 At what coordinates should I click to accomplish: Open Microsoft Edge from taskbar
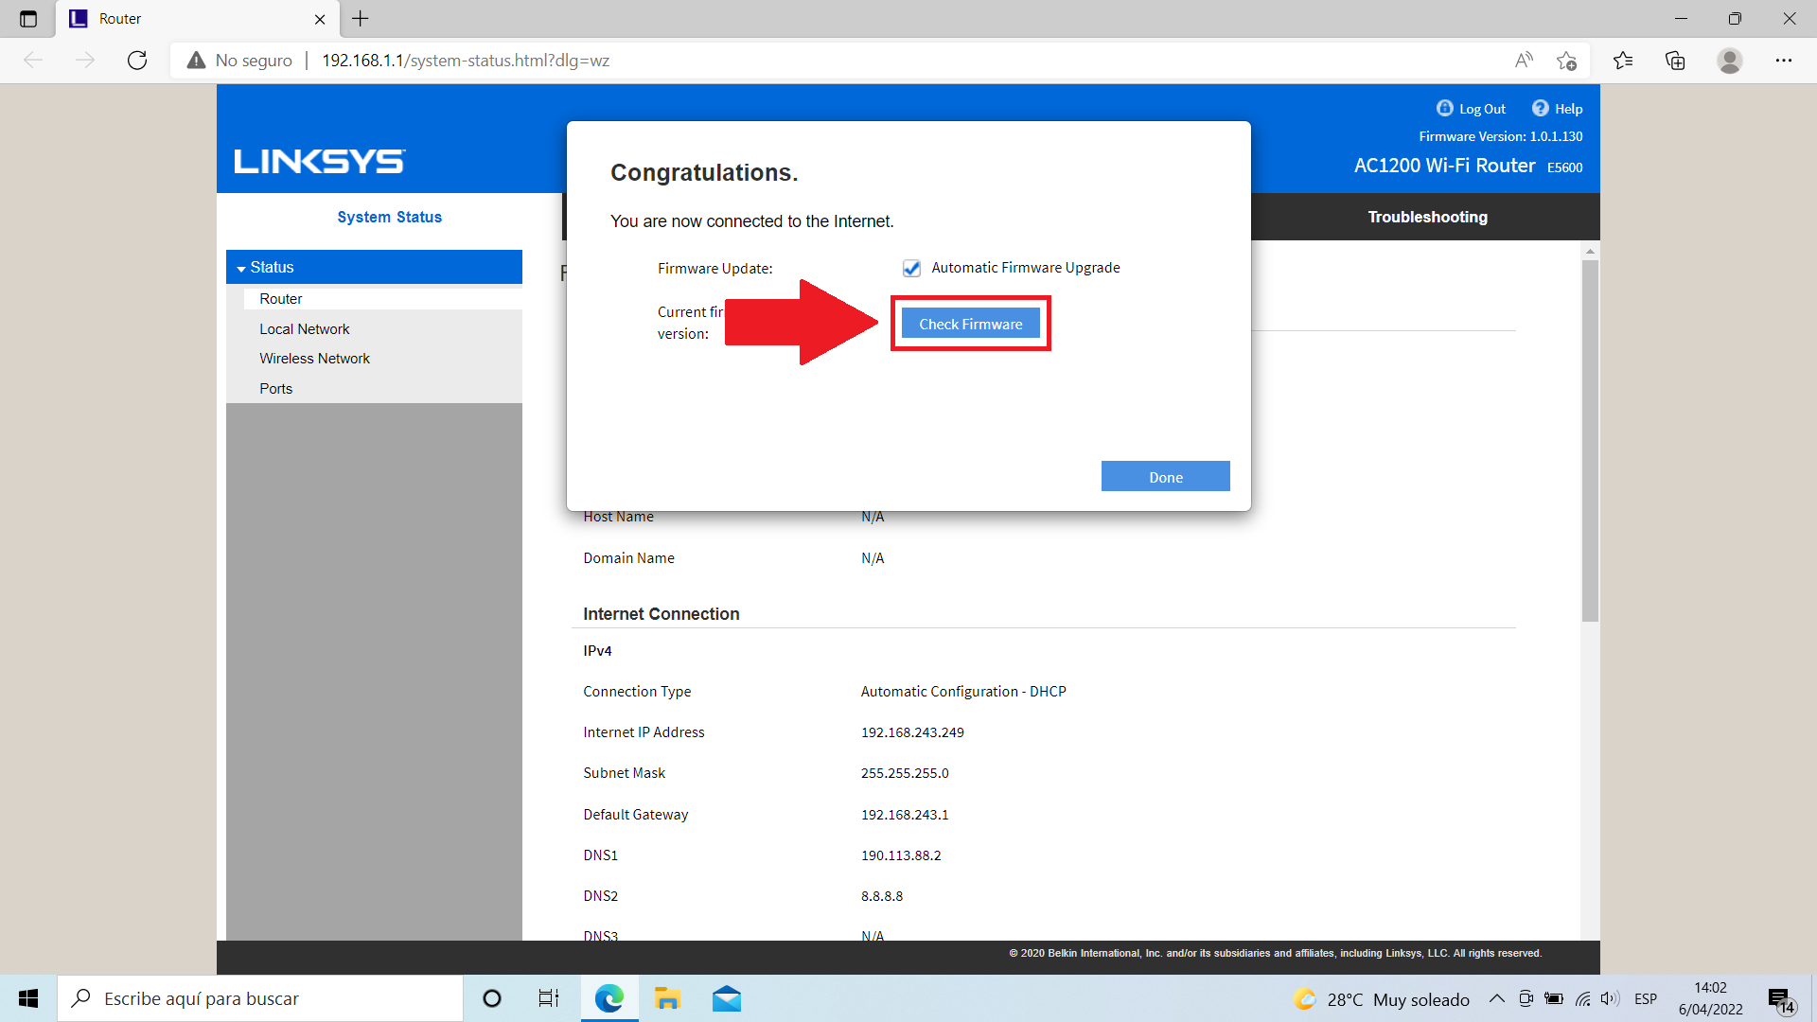click(x=609, y=998)
